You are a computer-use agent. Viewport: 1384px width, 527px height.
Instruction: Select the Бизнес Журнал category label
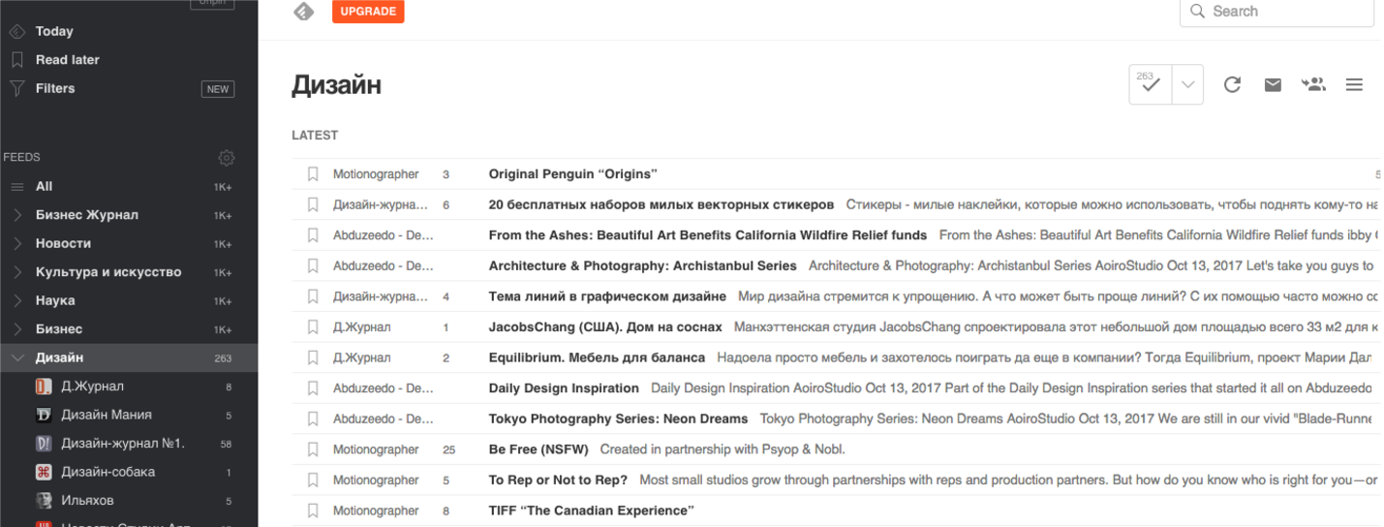point(87,215)
